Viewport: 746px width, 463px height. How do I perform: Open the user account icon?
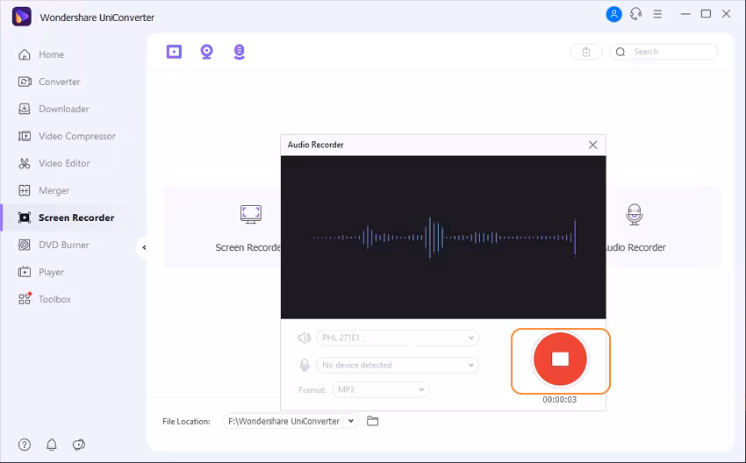pos(613,14)
